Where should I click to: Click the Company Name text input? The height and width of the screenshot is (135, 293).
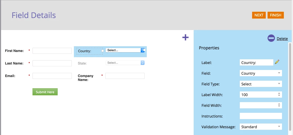125,76
